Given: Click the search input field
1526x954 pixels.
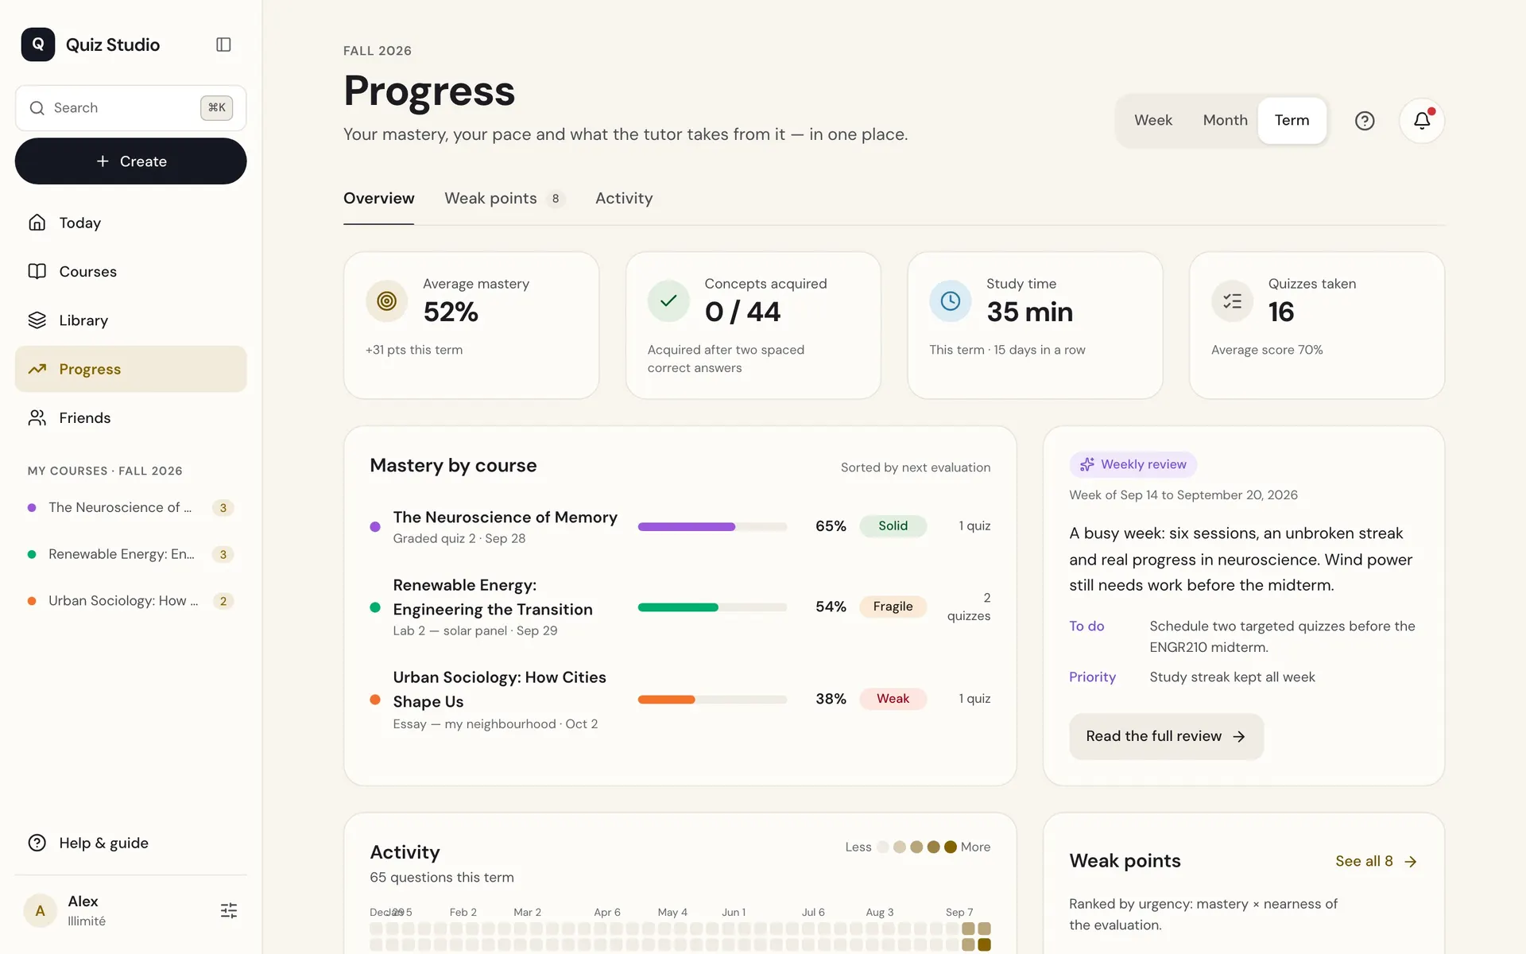Looking at the screenshot, I should pos(130,108).
